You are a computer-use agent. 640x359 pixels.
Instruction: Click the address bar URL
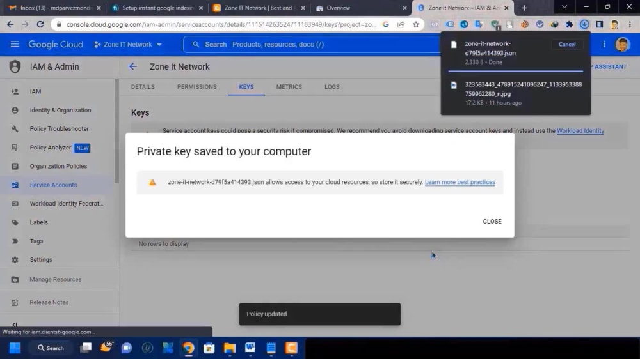[221, 24]
